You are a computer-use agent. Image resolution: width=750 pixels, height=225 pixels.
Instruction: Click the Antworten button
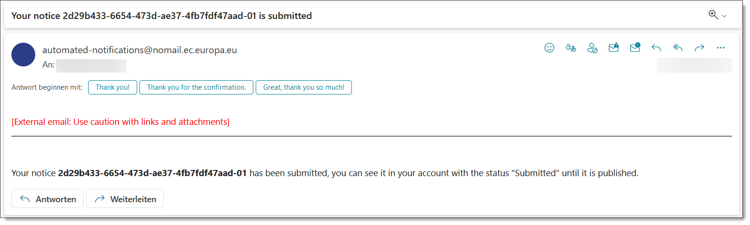48,199
